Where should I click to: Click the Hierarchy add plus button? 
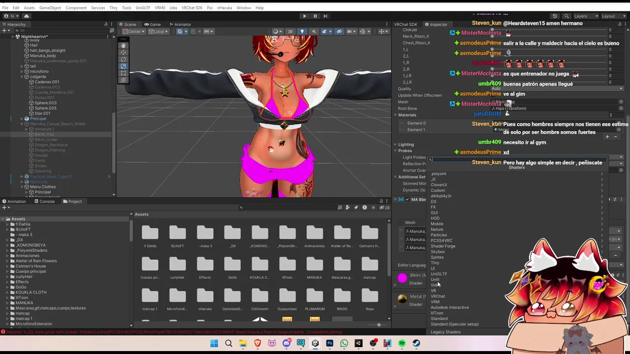pyautogui.click(x=4, y=30)
